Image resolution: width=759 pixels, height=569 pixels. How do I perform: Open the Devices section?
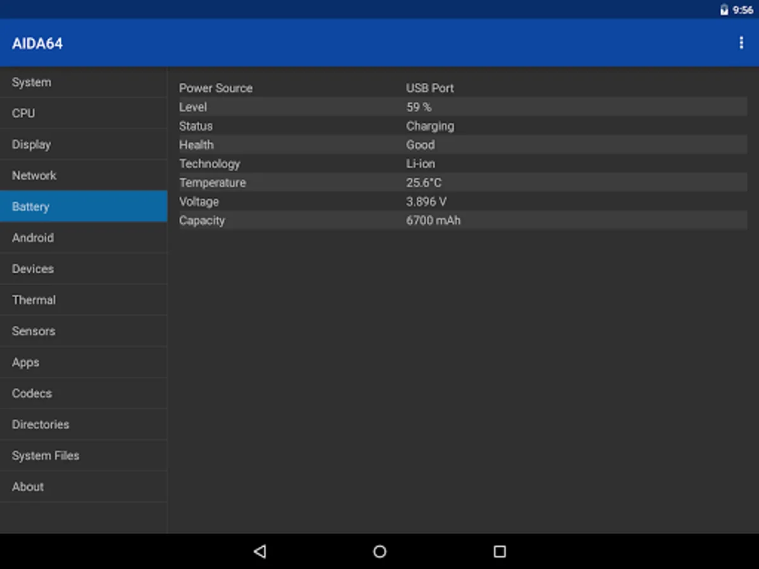[83, 269]
